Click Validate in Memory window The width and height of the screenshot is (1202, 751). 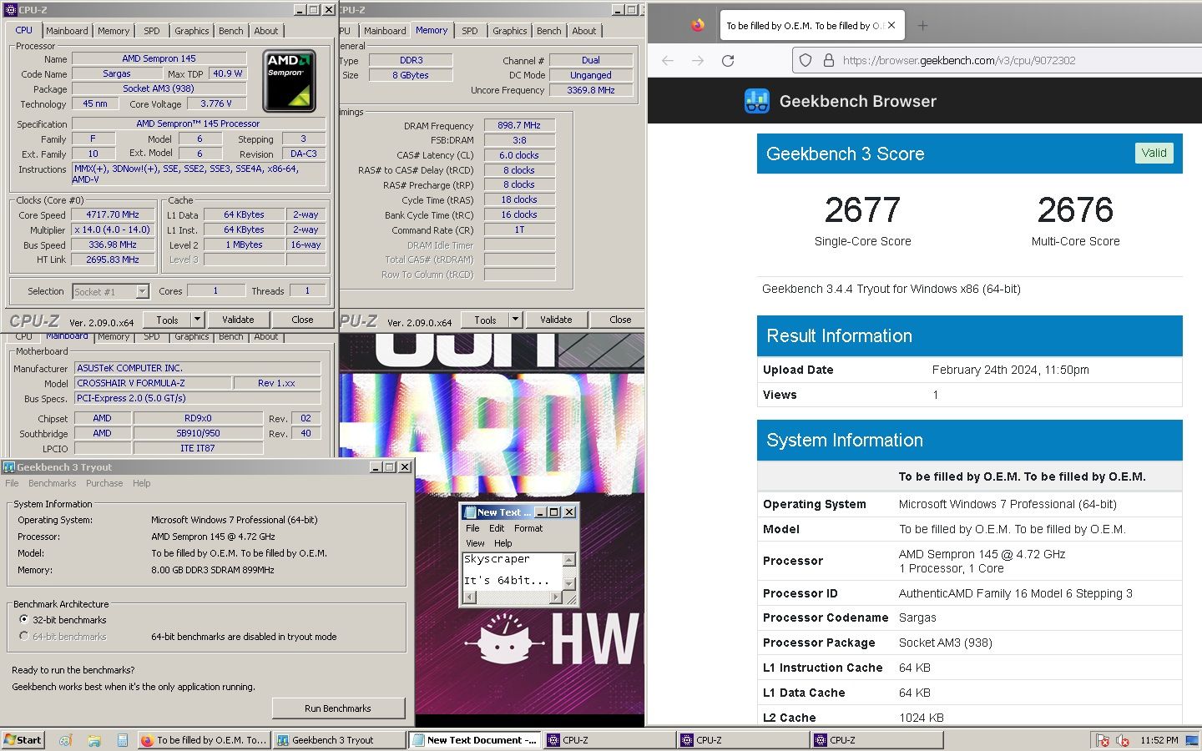556,320
